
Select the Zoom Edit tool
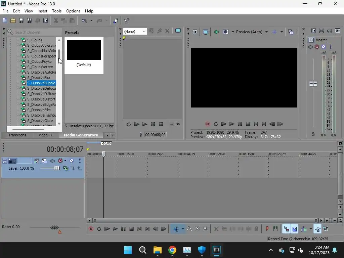click(205, 229)
